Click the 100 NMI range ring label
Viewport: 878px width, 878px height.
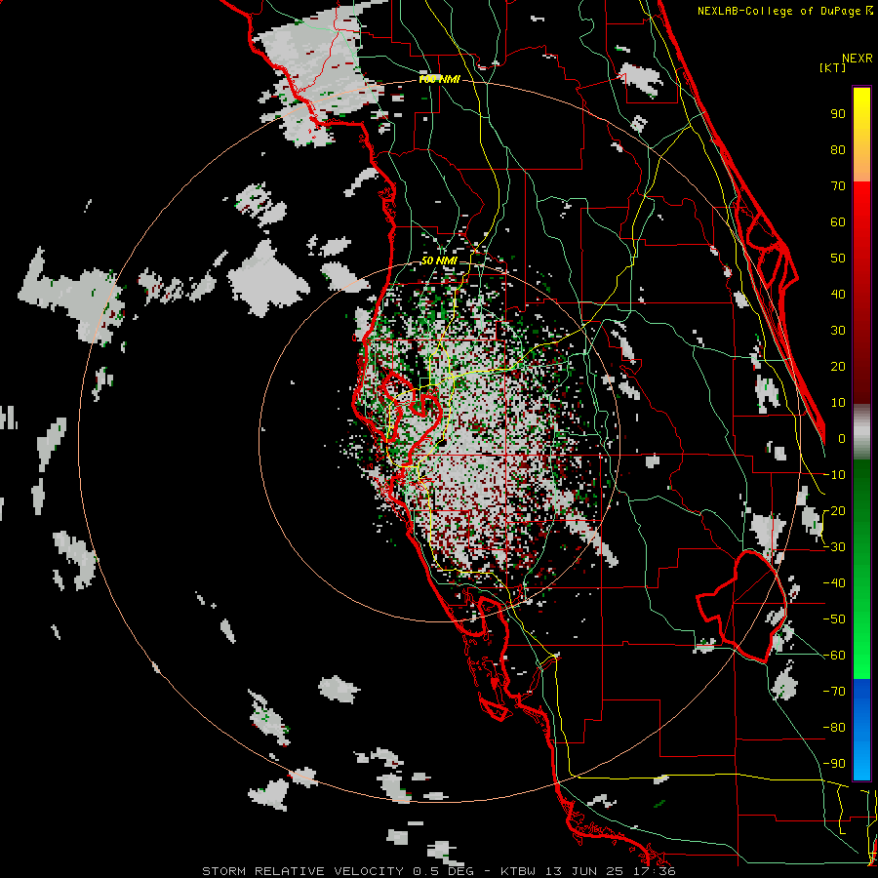pos(440,80)
